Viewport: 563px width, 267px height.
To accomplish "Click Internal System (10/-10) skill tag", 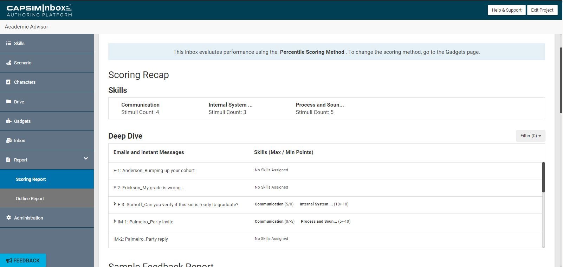I will pyautogui.click(x=324, y=204).
